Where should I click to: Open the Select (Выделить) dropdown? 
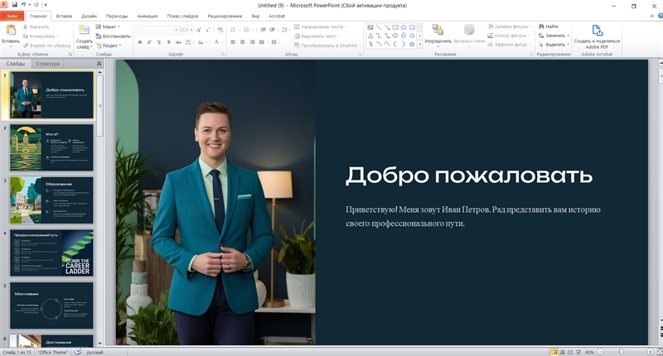point(554,45)
